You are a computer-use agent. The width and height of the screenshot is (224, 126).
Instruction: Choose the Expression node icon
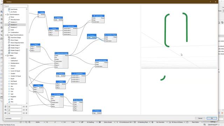tap(9, 84)
